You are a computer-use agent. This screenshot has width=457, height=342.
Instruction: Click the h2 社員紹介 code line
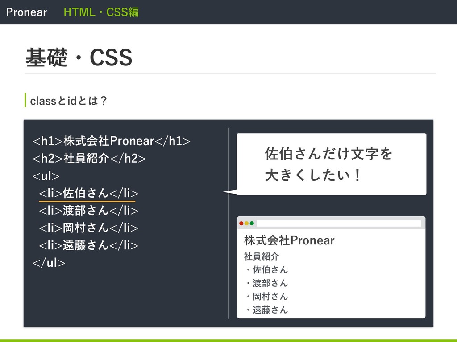click(x=89, y=159)
